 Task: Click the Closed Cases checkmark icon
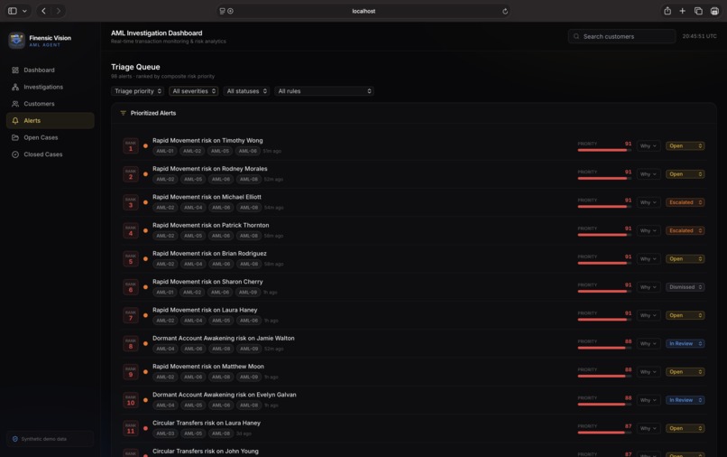(15, 154)
